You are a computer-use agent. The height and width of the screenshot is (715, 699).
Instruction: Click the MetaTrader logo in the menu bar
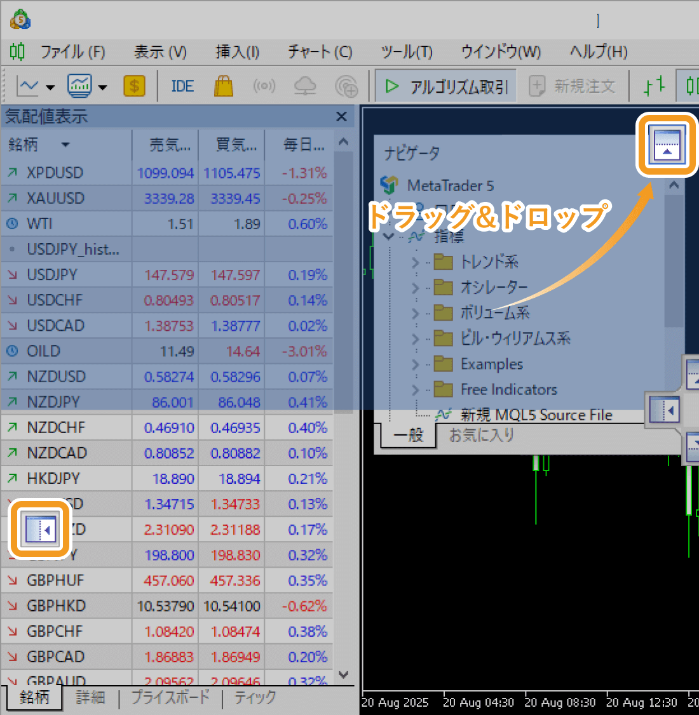coord(17,53)
